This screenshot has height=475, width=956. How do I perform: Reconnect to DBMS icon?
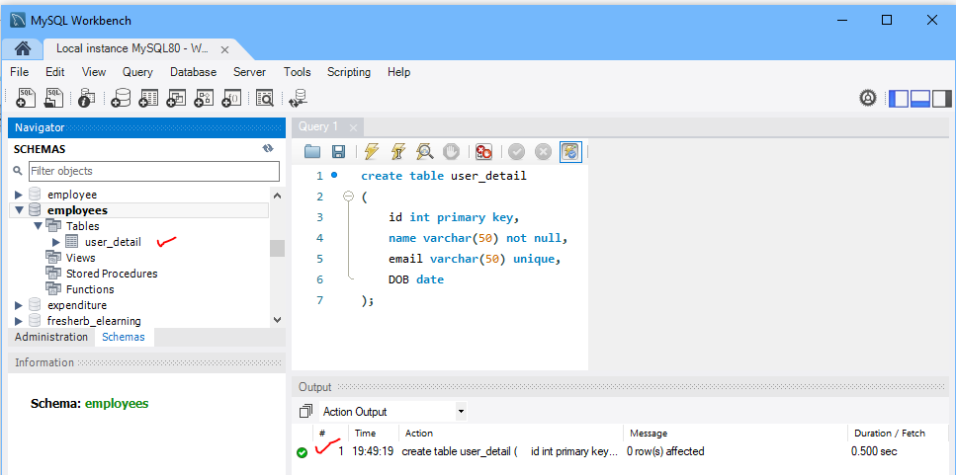[299, 98]
